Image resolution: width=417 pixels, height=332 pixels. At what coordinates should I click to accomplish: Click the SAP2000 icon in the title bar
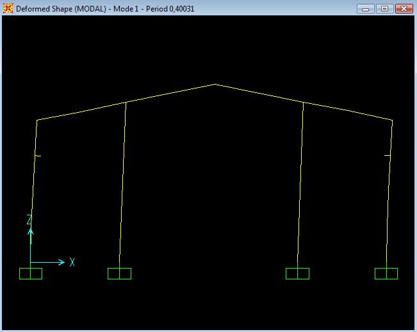coord(8,8)
